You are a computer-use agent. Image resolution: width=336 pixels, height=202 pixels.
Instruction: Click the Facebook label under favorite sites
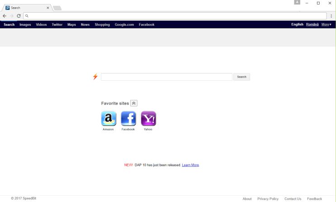tap(128, 129)
